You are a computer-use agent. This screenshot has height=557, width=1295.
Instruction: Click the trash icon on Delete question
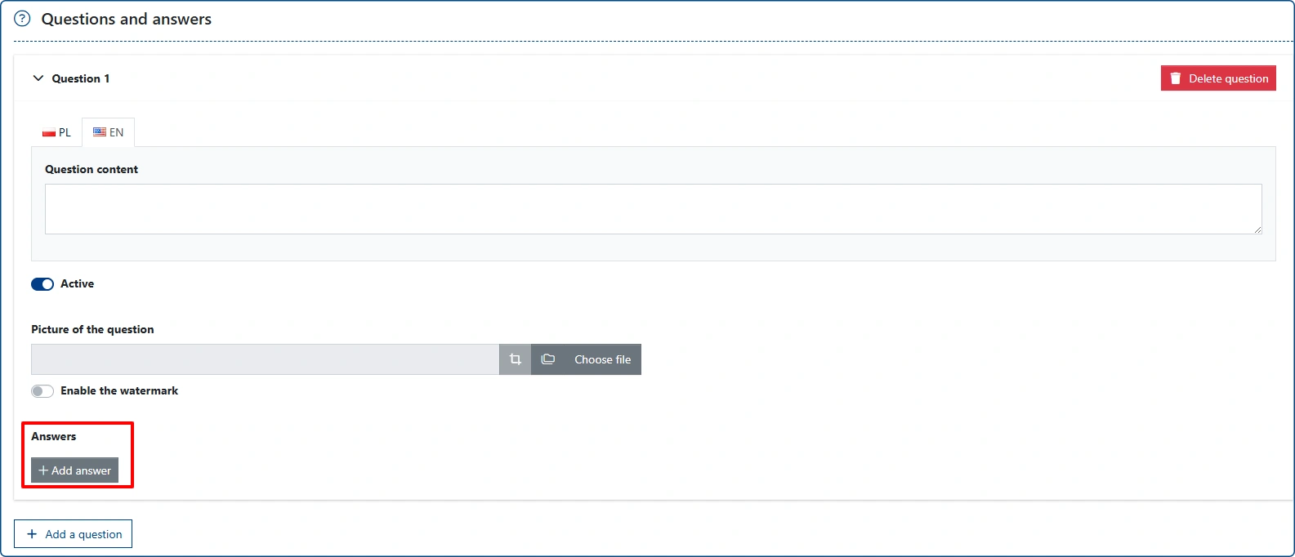click(x=1176, y=78)
